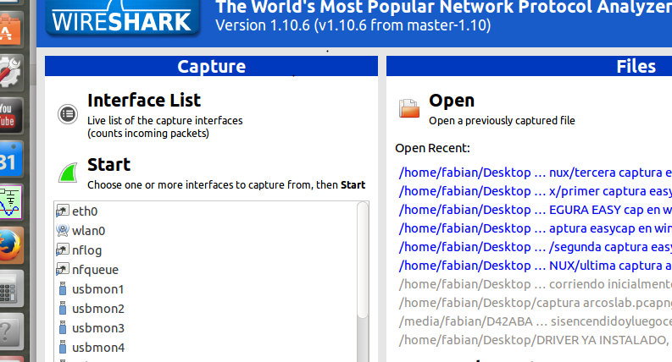This screenshot has width=672, height=362.
Task: Open the Interface List icon
Action: pyautogui.click(x=68, y=114)
